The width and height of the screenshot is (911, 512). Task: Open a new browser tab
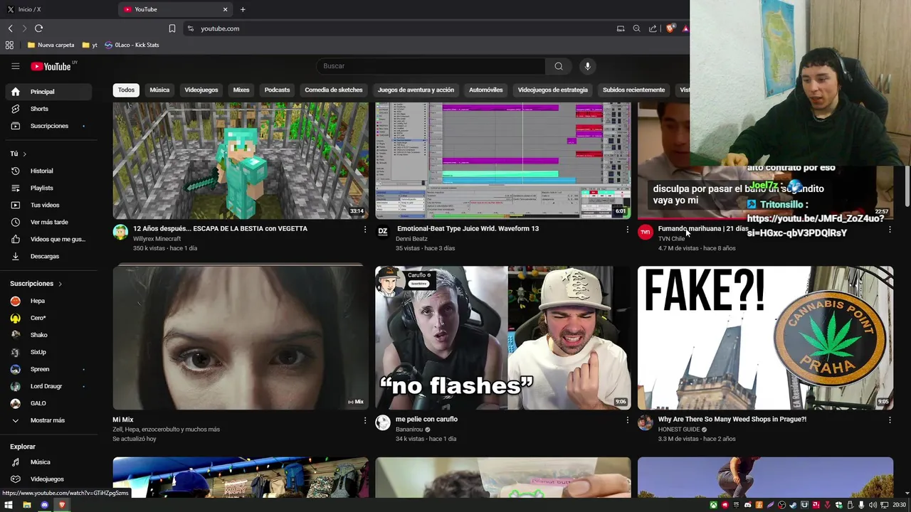click(243, 9)
